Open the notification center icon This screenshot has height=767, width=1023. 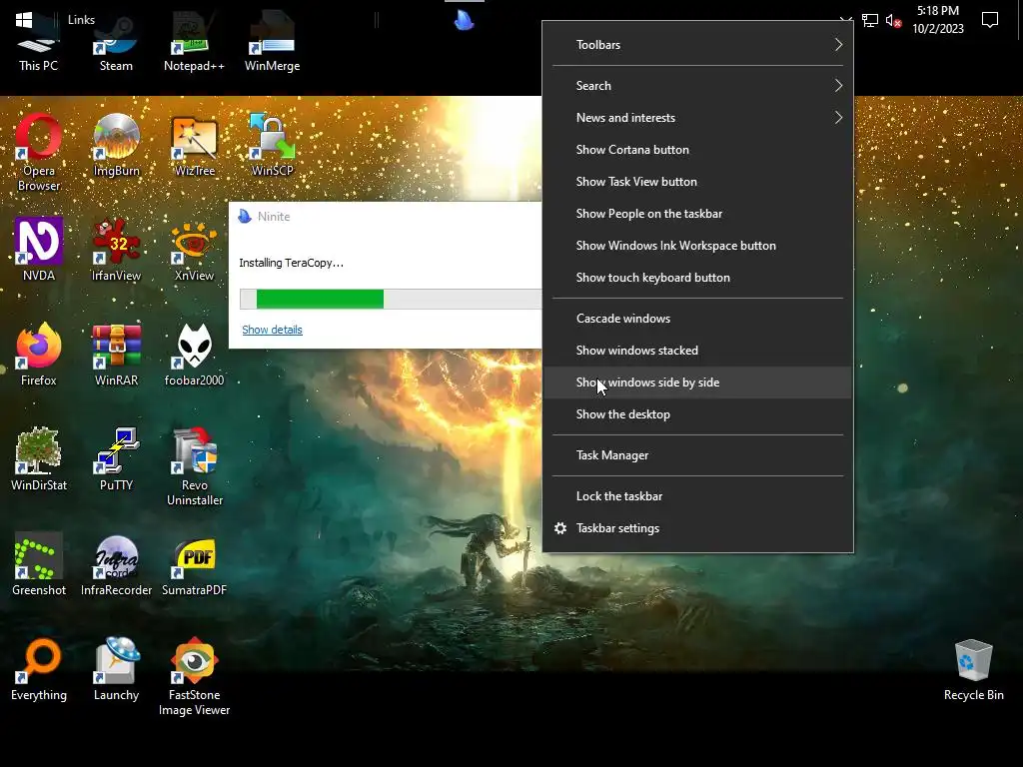990,20
